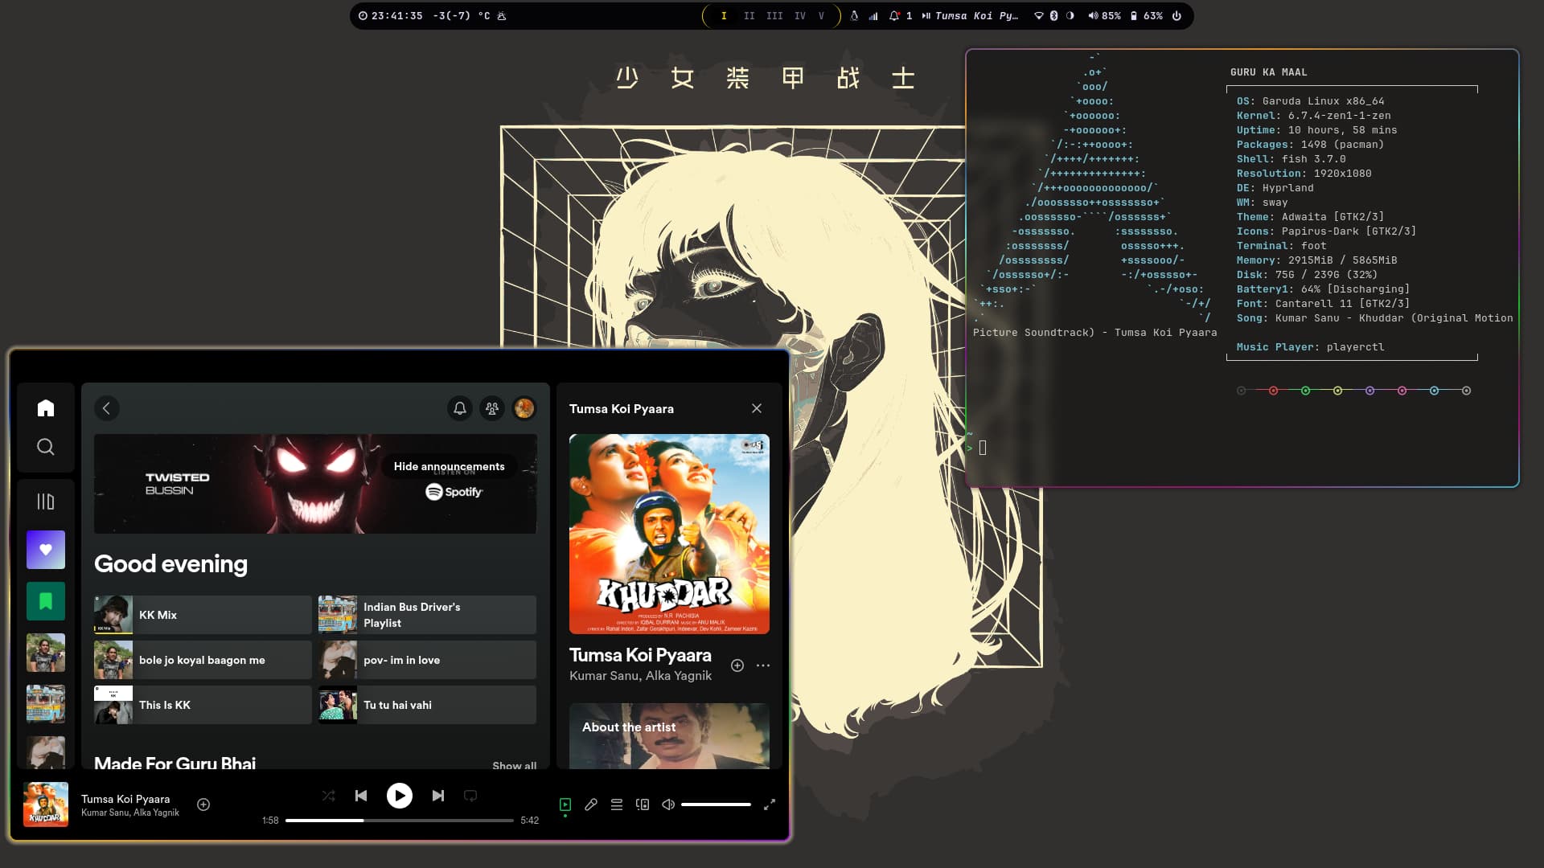Viewport: 1544px width, 868px height.
Task: Close the Now Playing side panel
Action: pos(757,408)
